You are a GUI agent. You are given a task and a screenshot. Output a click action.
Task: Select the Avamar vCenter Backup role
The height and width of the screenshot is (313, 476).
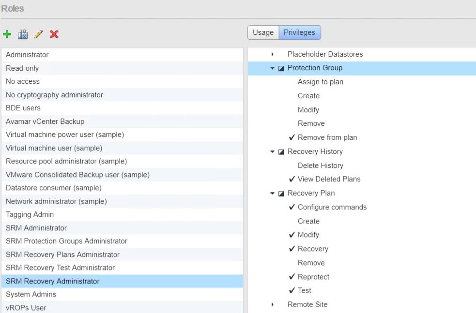point(123,121)
